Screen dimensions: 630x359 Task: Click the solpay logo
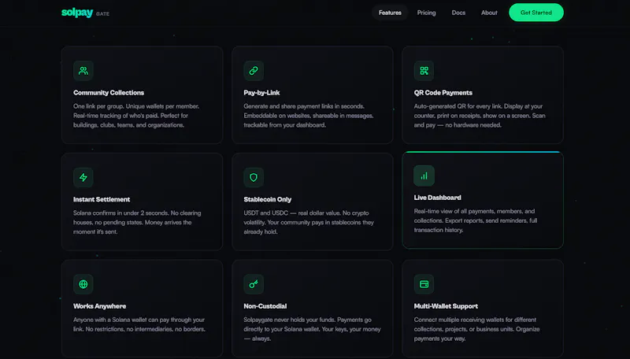[77, 13]
